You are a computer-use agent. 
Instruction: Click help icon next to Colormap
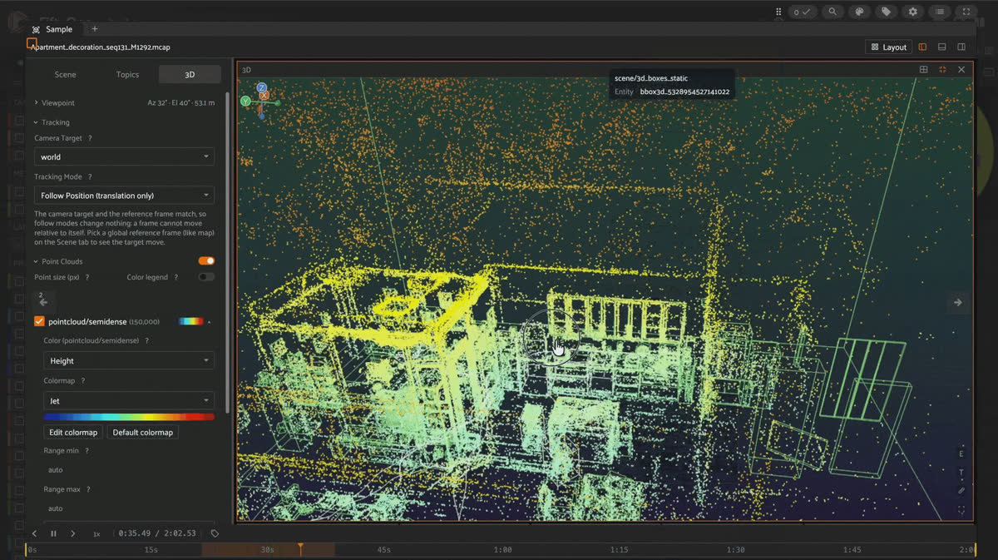pyautogui.click(x=82, y=380)
